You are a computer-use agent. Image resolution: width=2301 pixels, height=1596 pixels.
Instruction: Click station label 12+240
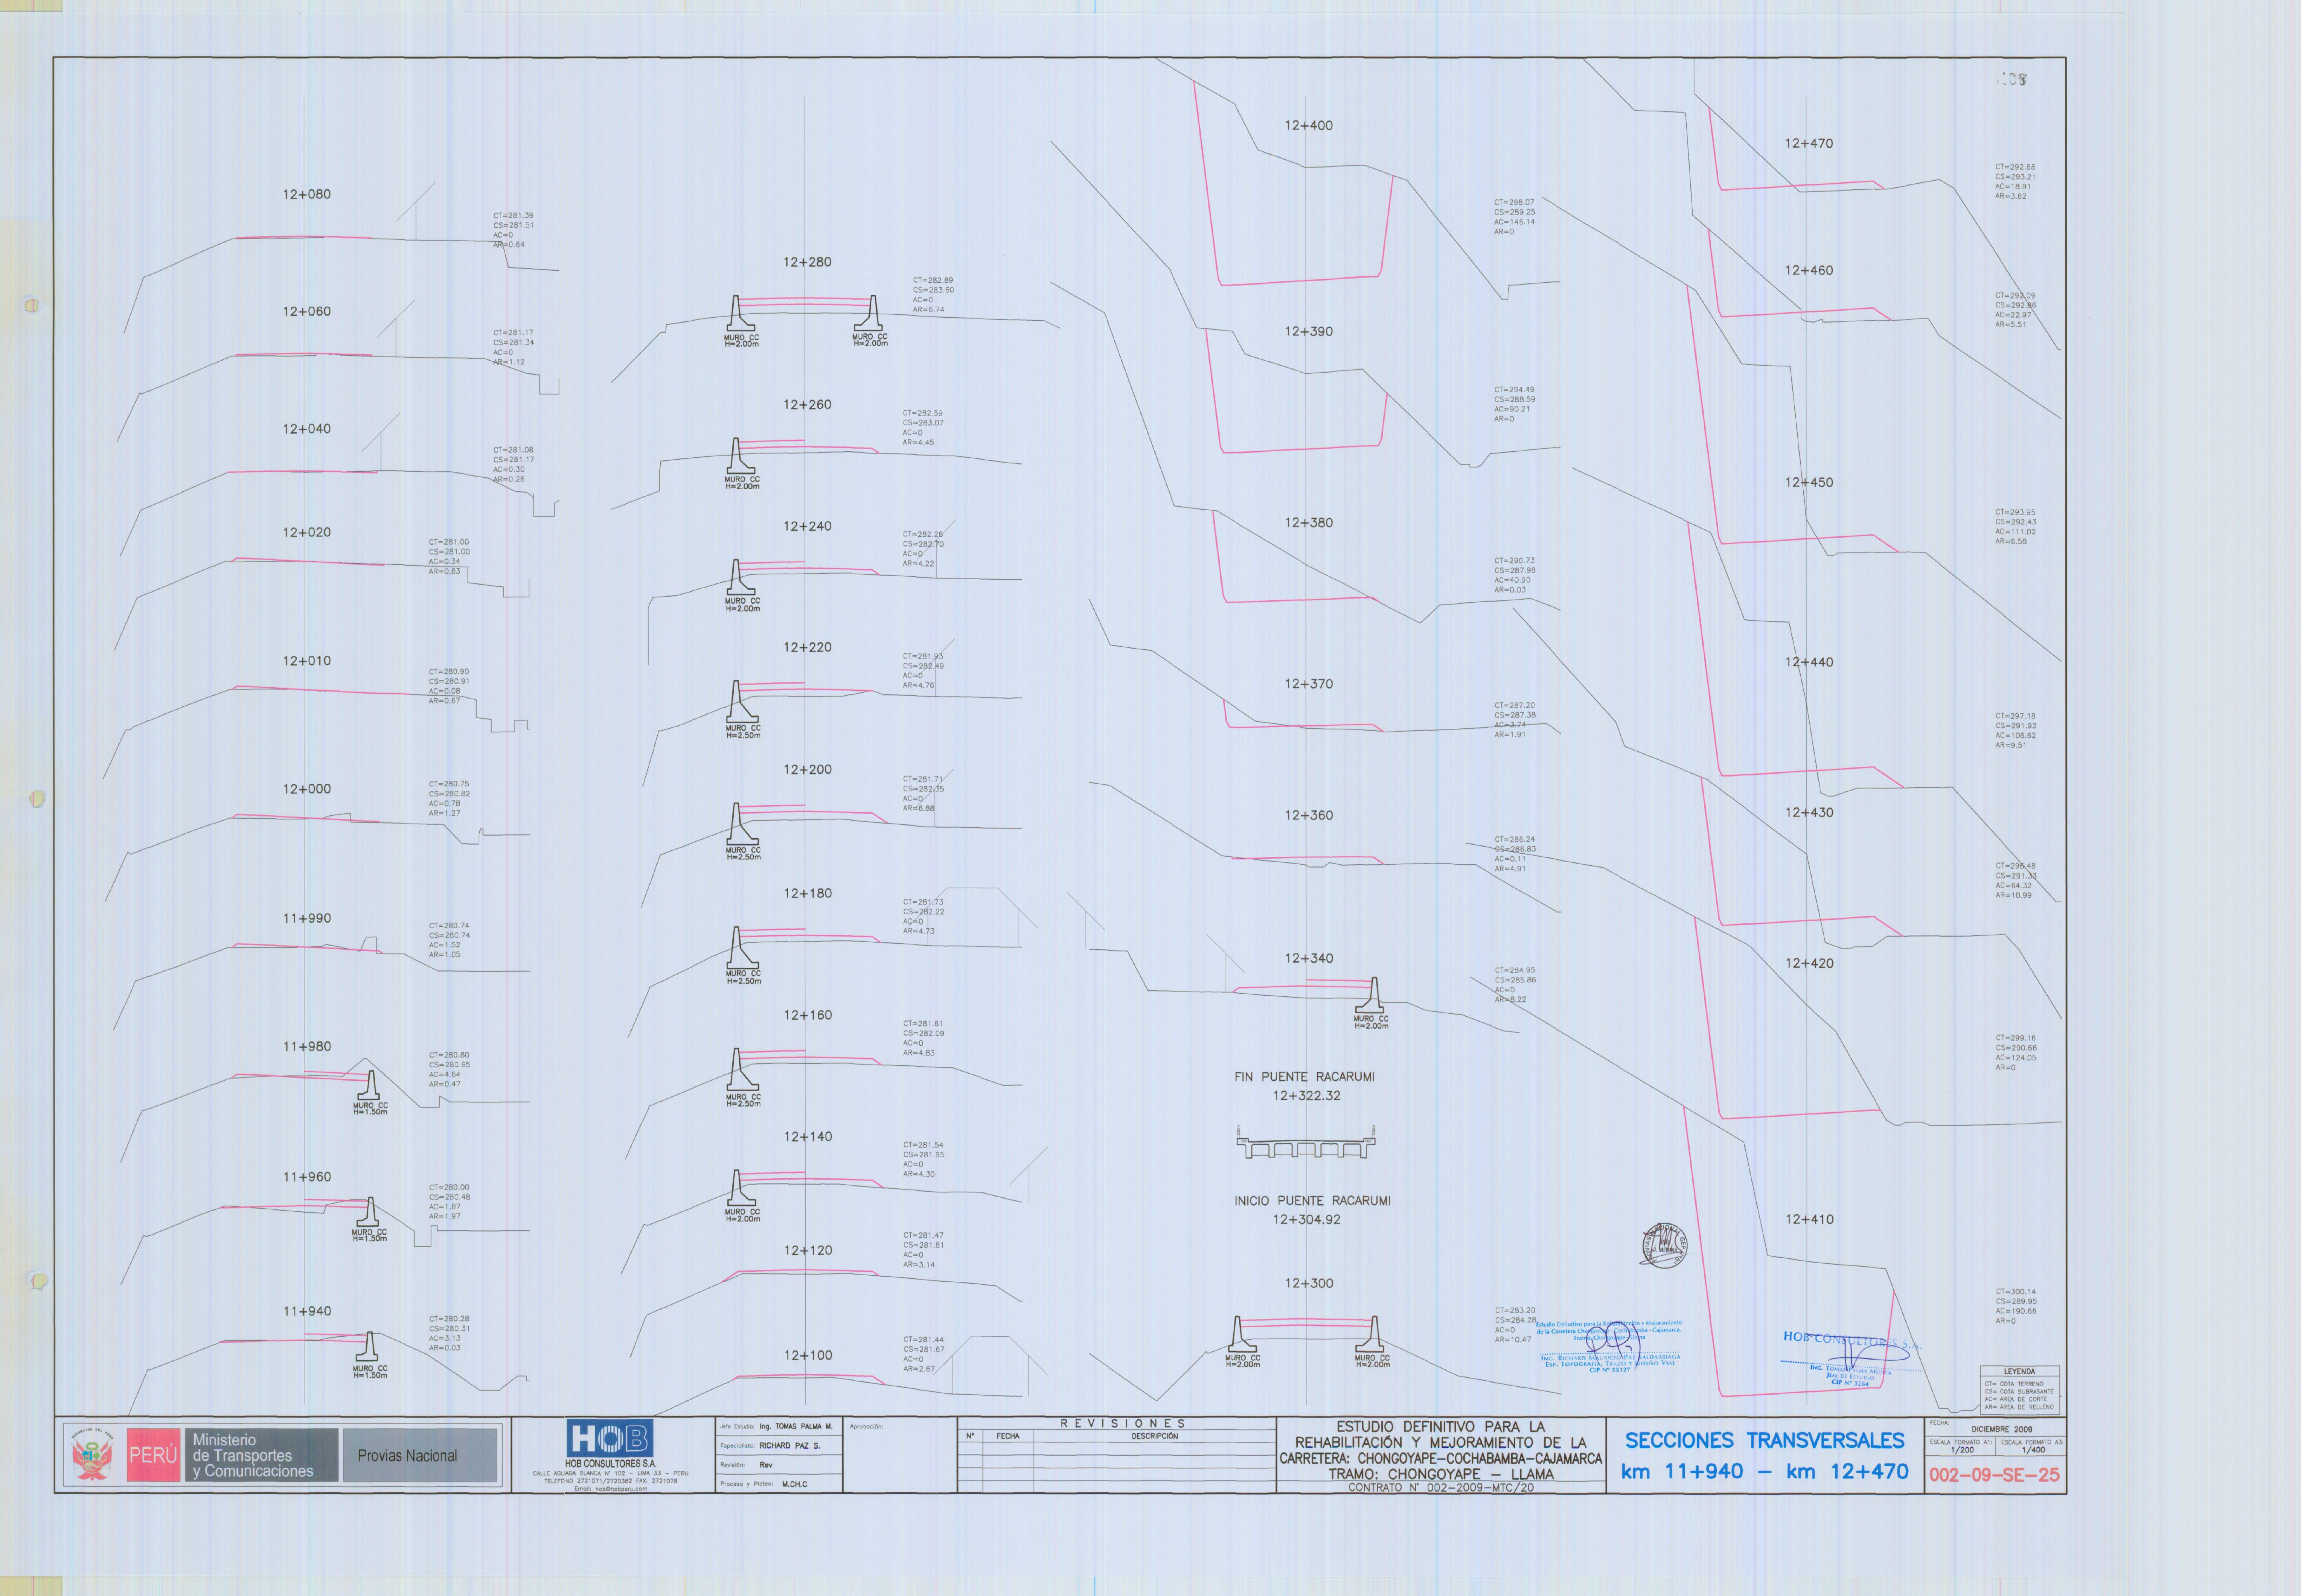[x=807, y=526]
